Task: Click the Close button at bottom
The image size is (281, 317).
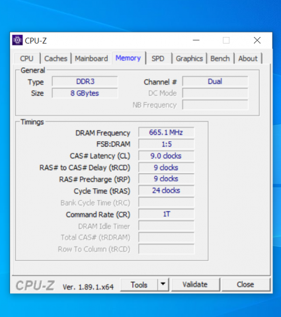Action: [245, 285]
